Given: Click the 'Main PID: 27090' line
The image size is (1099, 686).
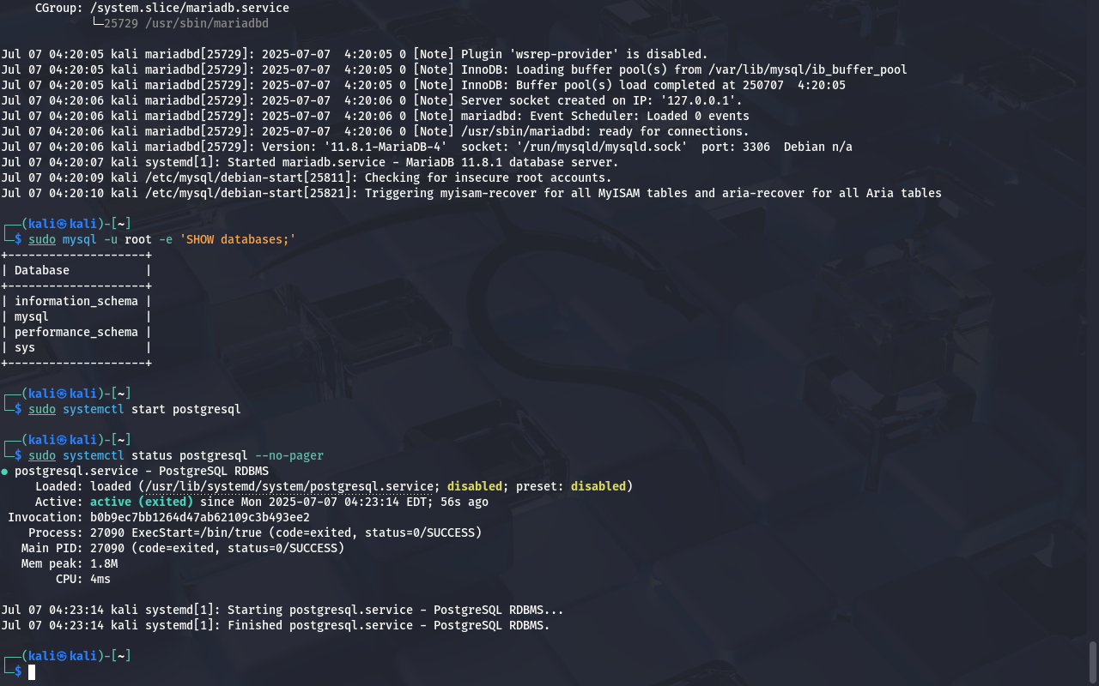Looking at the screenshot, I should [183, 548].
